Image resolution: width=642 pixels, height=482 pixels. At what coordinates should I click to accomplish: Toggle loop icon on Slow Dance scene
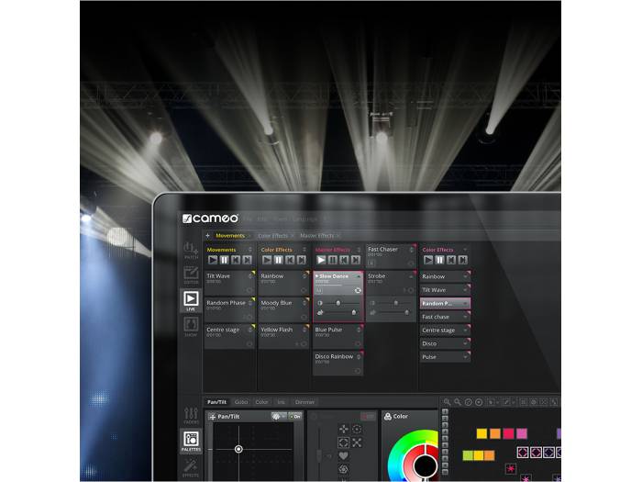(x=357, y=290)
